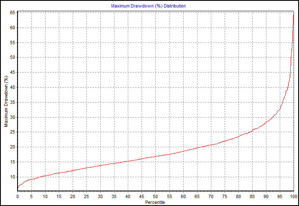Click the 65 label on the Percentile axis
Image resolution: width=299 pixels, height=206 pixels.
point(197,196)
